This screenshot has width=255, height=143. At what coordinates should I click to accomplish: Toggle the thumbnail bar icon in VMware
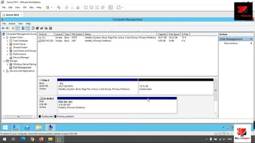[x=91, y=8]
